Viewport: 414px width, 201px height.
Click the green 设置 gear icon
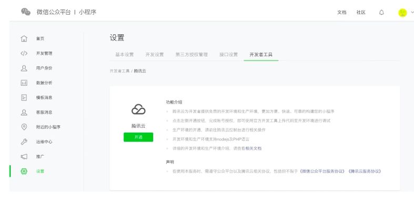click(x=24, y=171)
